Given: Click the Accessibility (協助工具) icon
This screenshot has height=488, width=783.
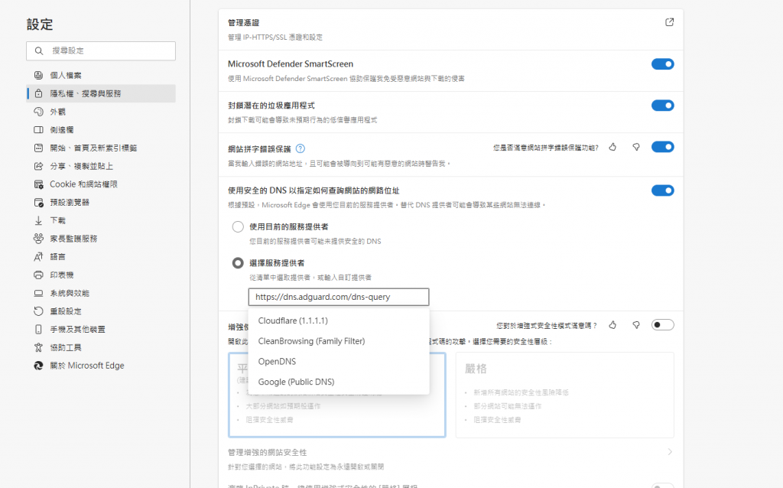Looking at the screenshot, I should point(38,347).
